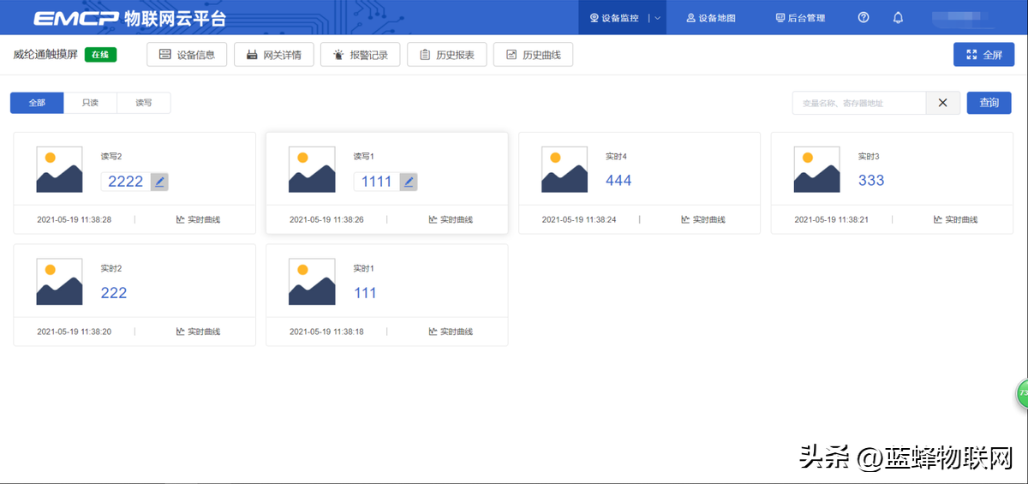
Task: View the 报警记录 alarm records
Action: [x=360, y=55]
